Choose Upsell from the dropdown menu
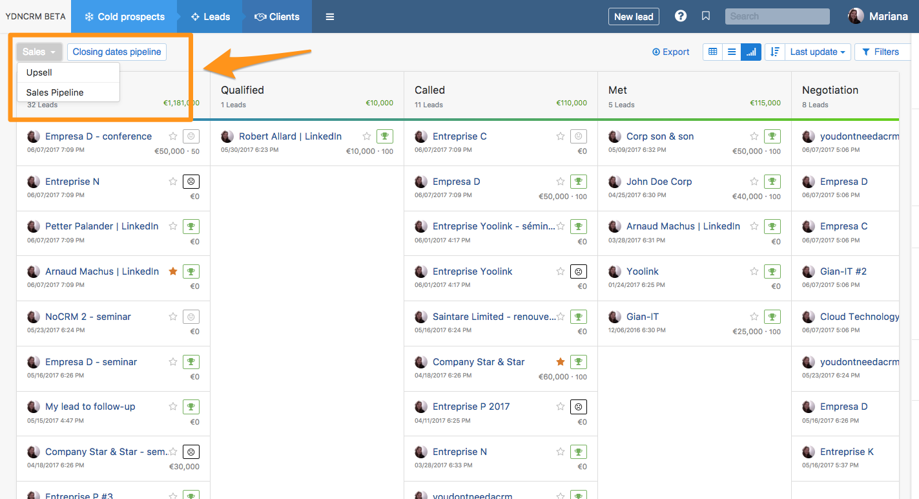The width and height of the screenshot is (919, 499). point(39,72)
